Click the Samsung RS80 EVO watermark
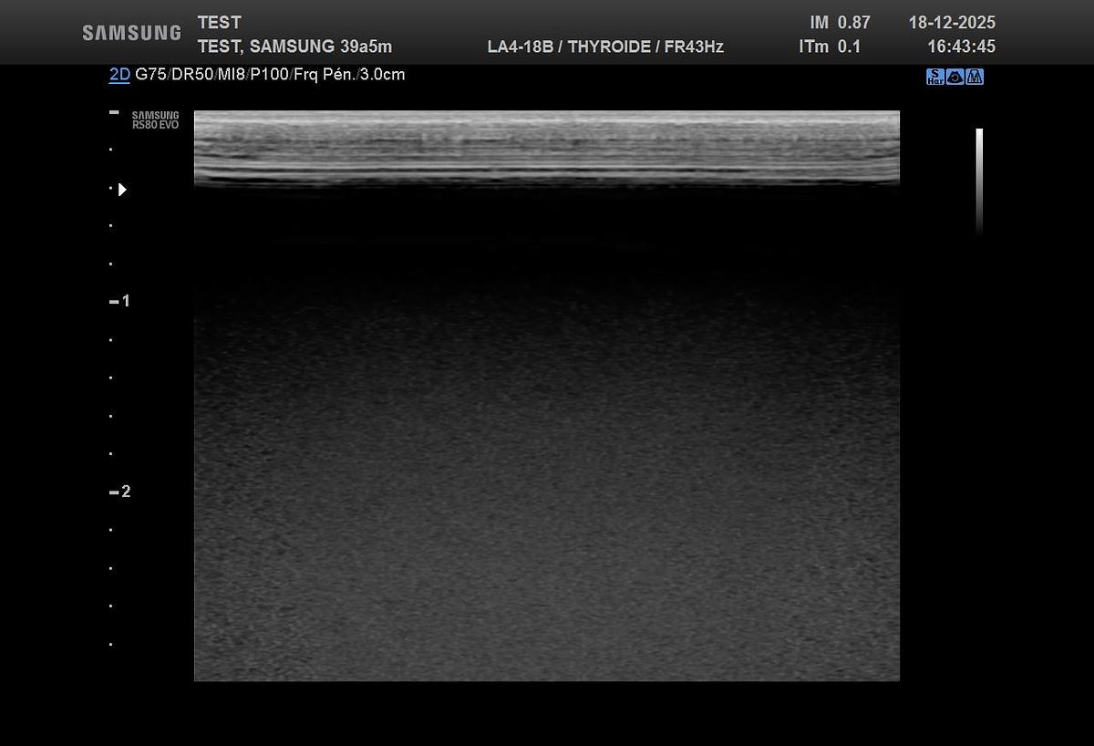This screenshot has width=1094, height=746. tap(155, 120)
